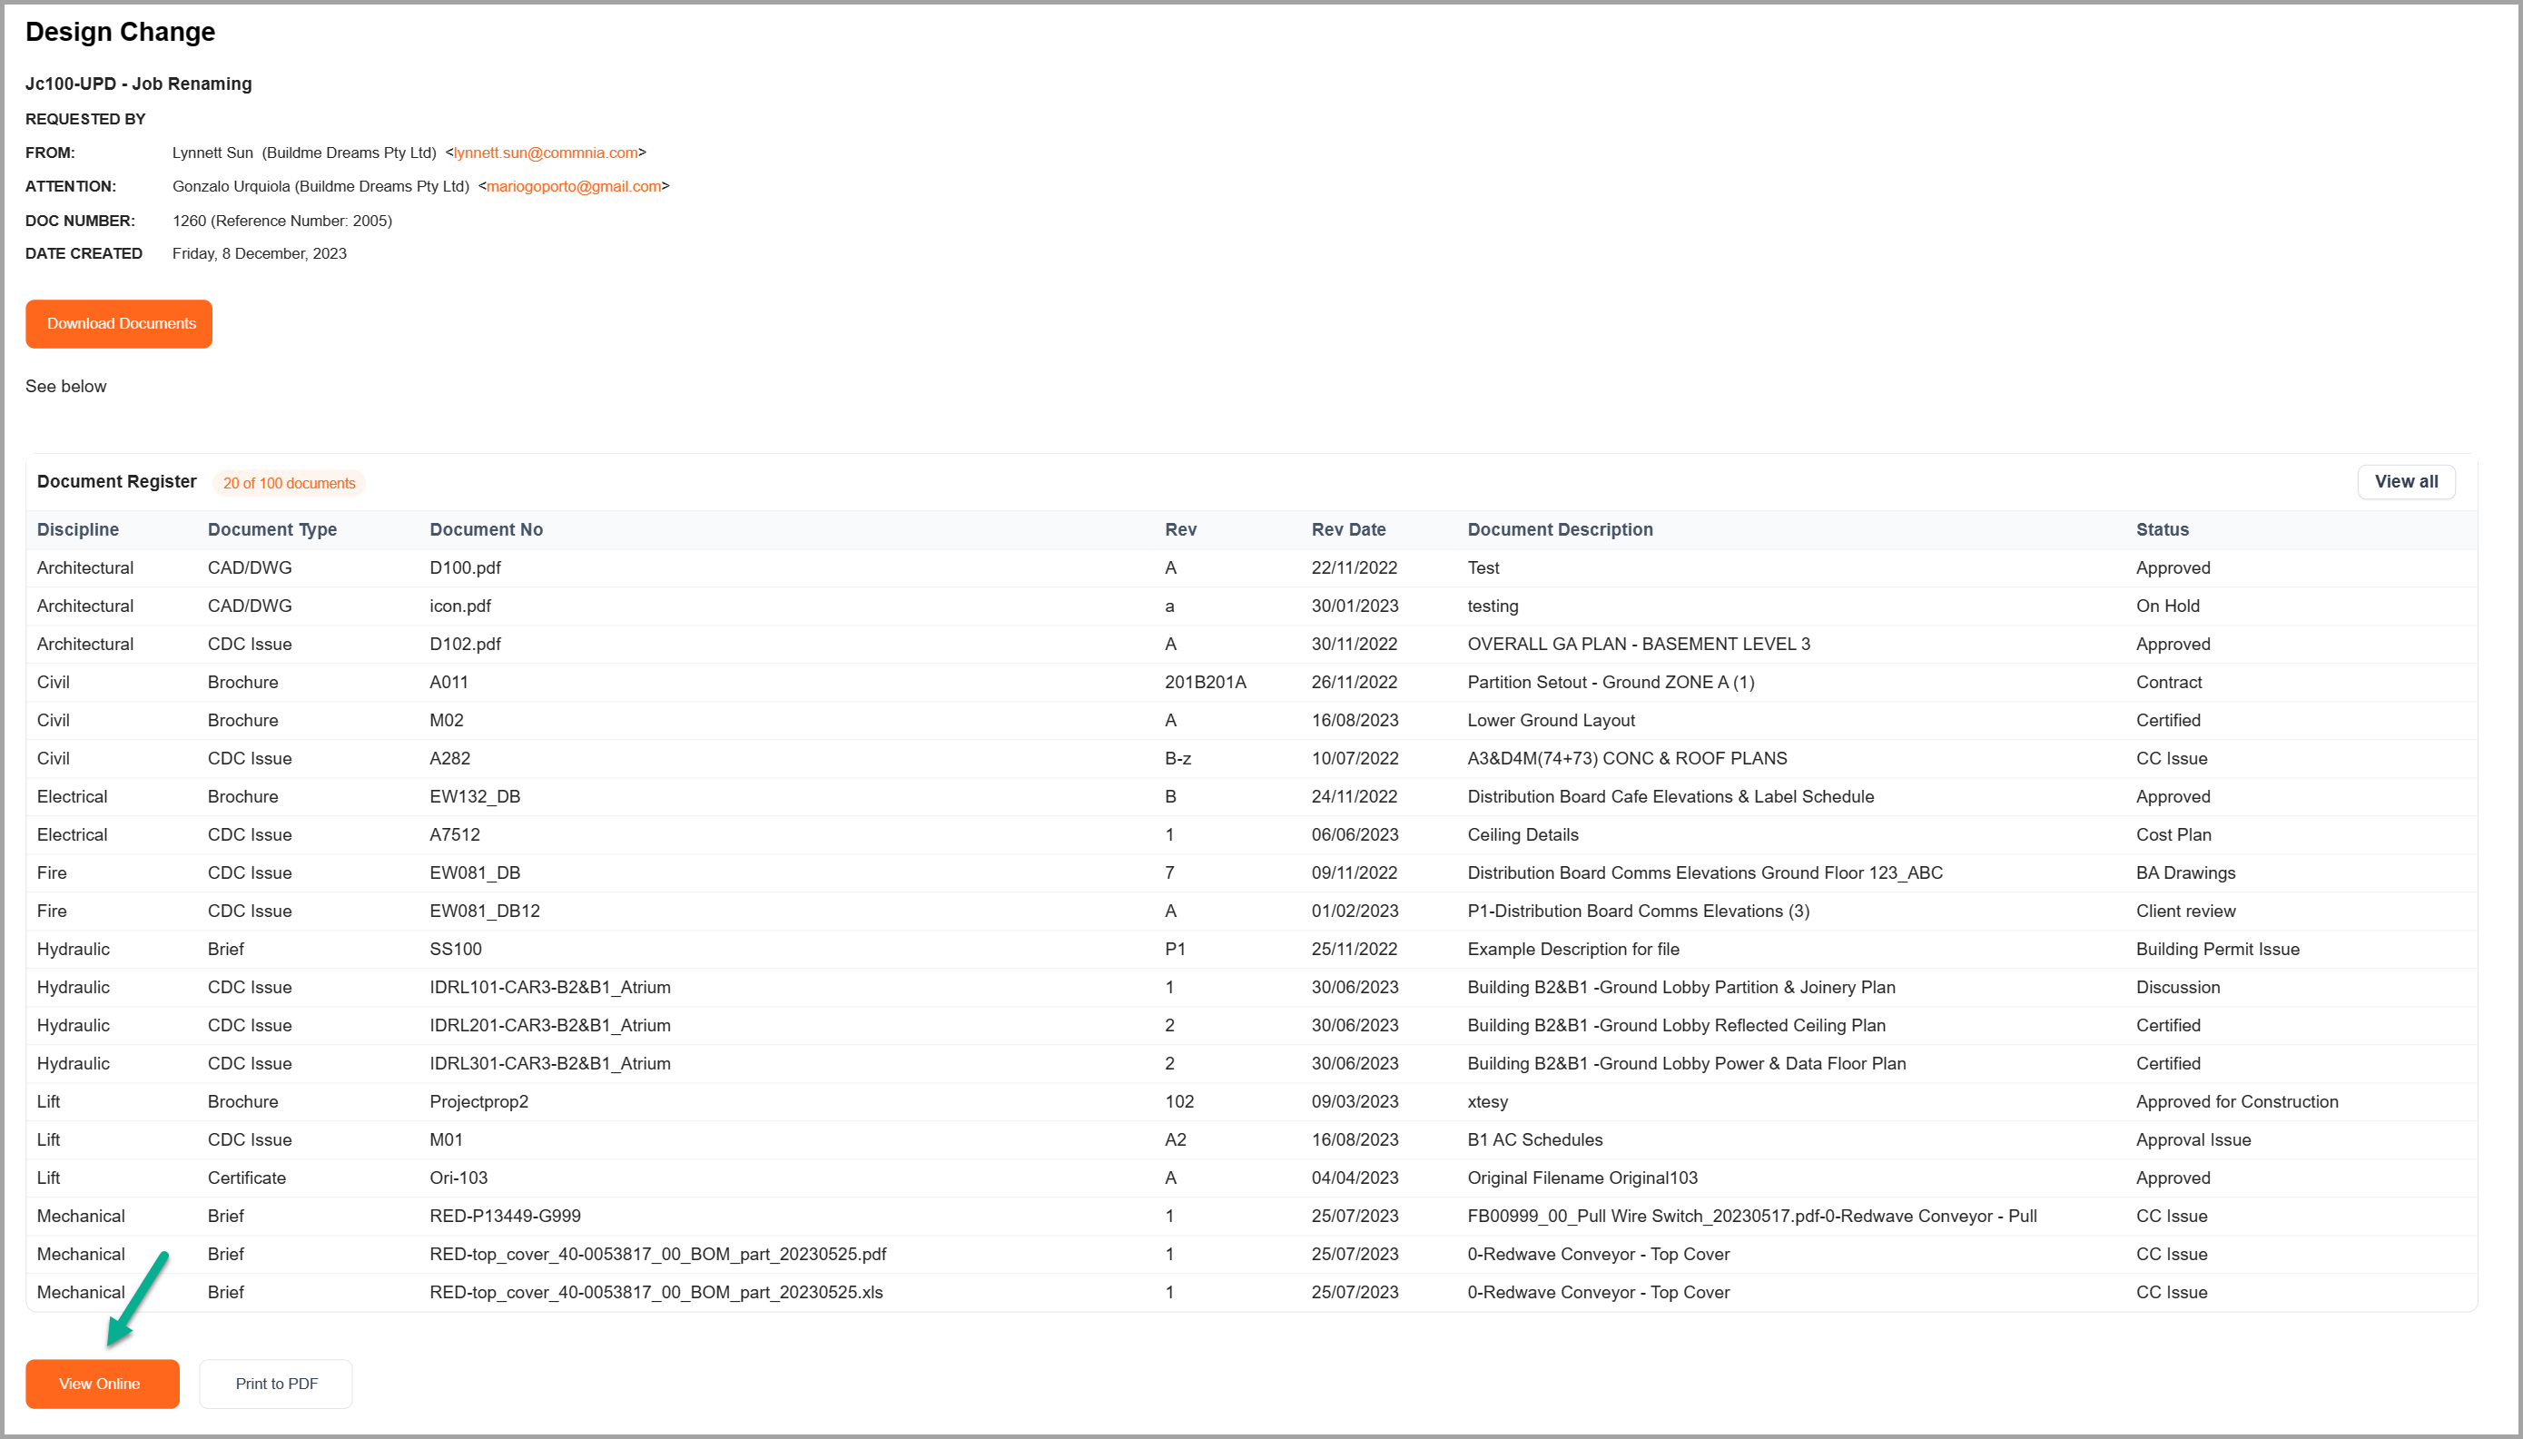Click Print to PDF button
The image size is (2523, 1439).
[x=276, y=1384]
